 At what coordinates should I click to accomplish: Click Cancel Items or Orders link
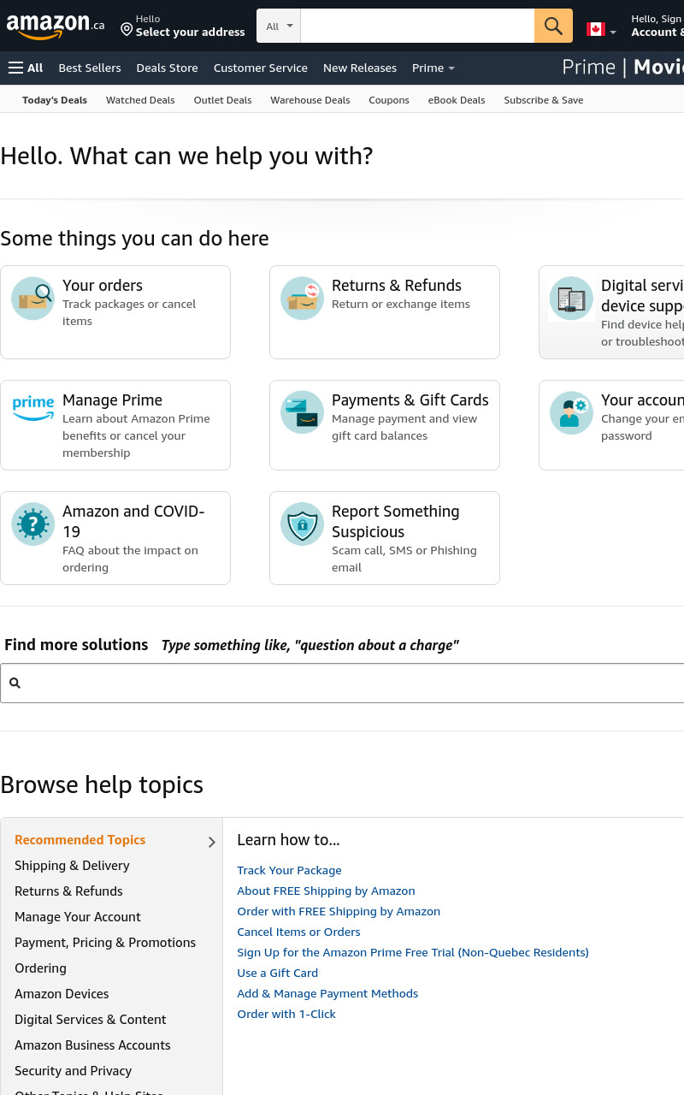click(x=298, y=932)
